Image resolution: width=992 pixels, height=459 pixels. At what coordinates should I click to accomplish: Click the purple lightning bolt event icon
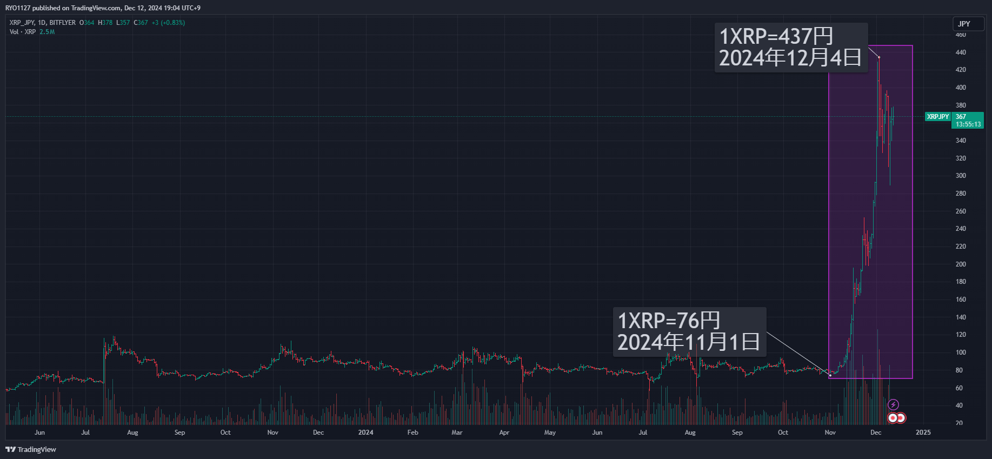[x=893, y=404]
